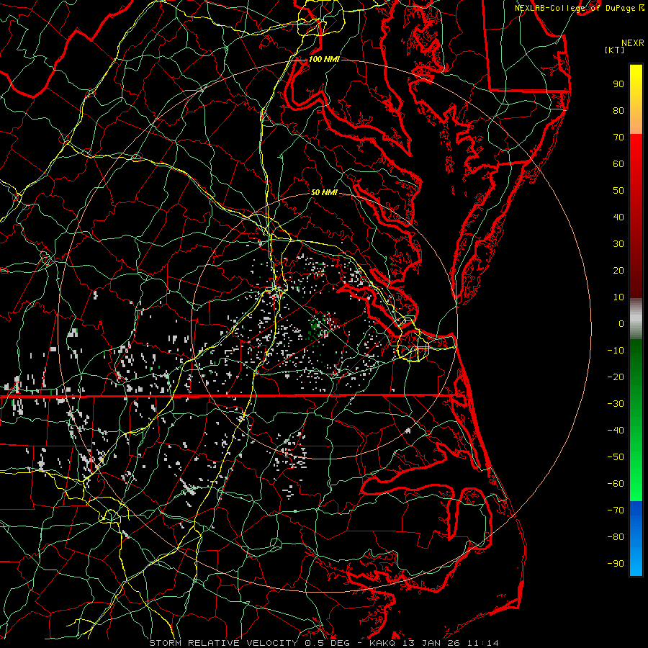The width and height of the screenshot is (648, 648).
Task: Click the '[KT]' units label above color scale
Action: 615,50
